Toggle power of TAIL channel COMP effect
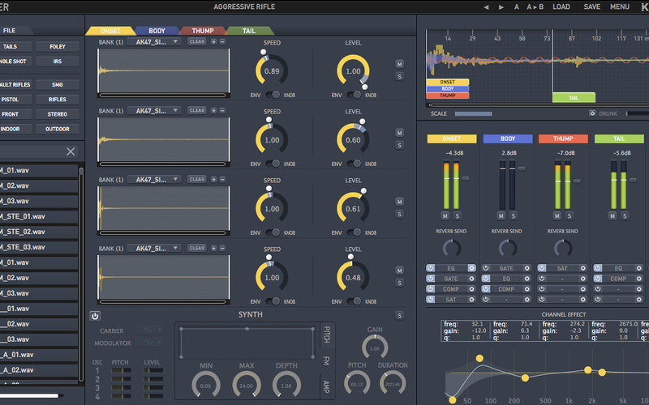The width and height of the screenshot is (649, 405). 598,279
